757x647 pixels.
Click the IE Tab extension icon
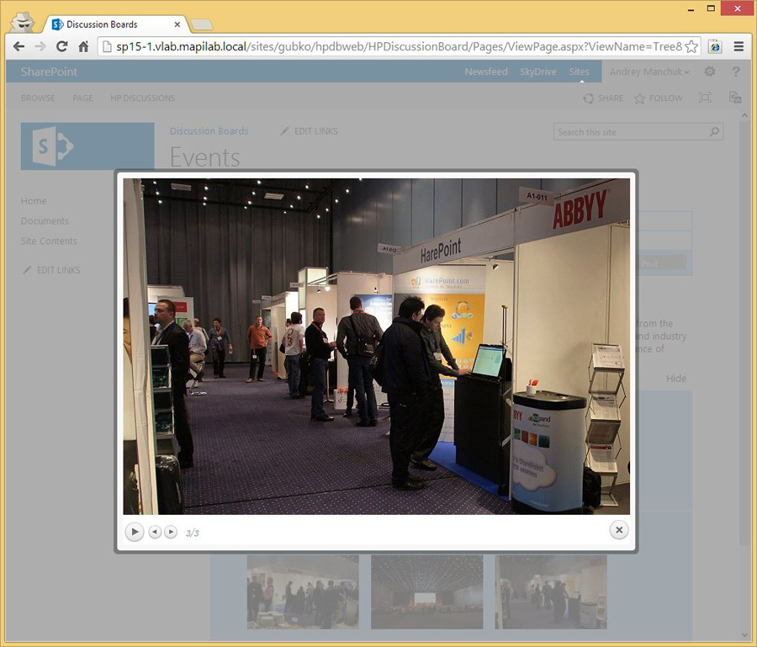pos(715,46)
